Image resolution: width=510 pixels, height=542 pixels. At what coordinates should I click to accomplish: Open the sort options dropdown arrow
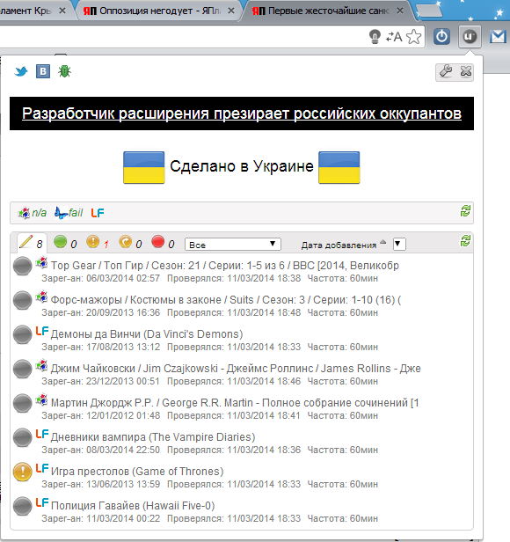[x=399, y=244]
